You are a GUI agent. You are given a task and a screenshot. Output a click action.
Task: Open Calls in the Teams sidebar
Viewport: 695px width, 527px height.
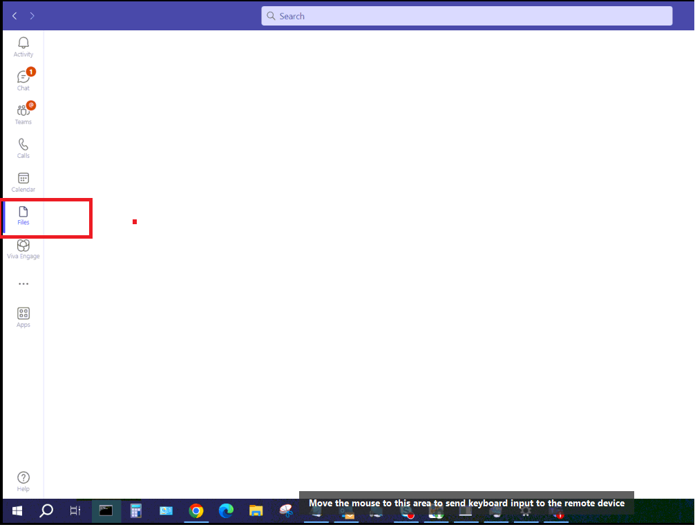coord(23,148)
